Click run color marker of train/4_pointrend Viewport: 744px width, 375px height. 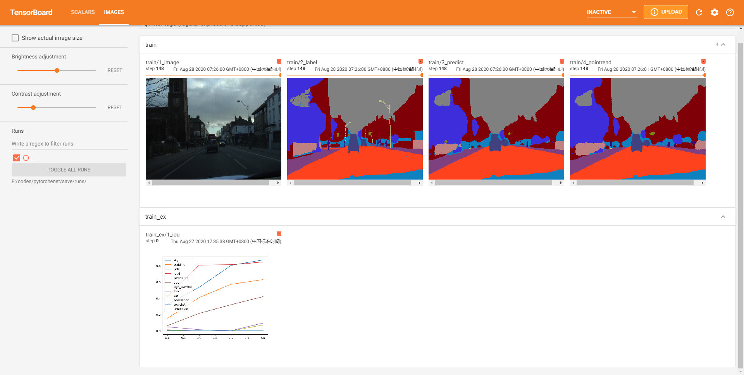pyautogui.click(x=703, y=62)
